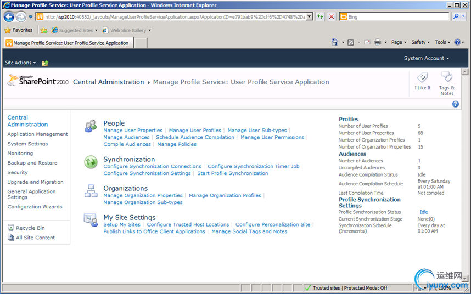Open the Site Actions menu
This screenshot has height=294, width=471.
coord(20,63)
